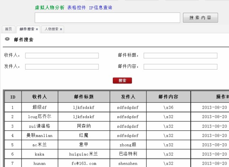This screenshot has height=167, width=229.
Task: Click the 收件人 column header
Action: (40, 97)
